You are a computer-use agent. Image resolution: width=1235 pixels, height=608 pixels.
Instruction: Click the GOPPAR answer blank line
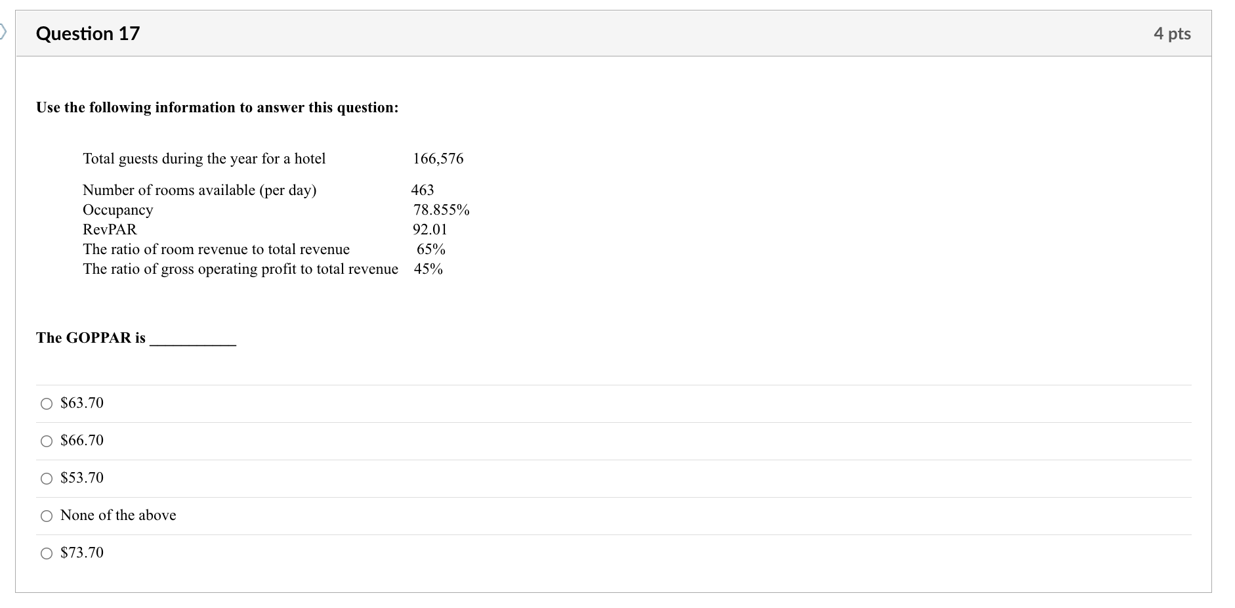pyautogui.click(x=192, y=341)
